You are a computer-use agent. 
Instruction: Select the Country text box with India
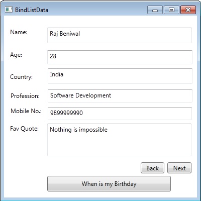tap(120, 76)
